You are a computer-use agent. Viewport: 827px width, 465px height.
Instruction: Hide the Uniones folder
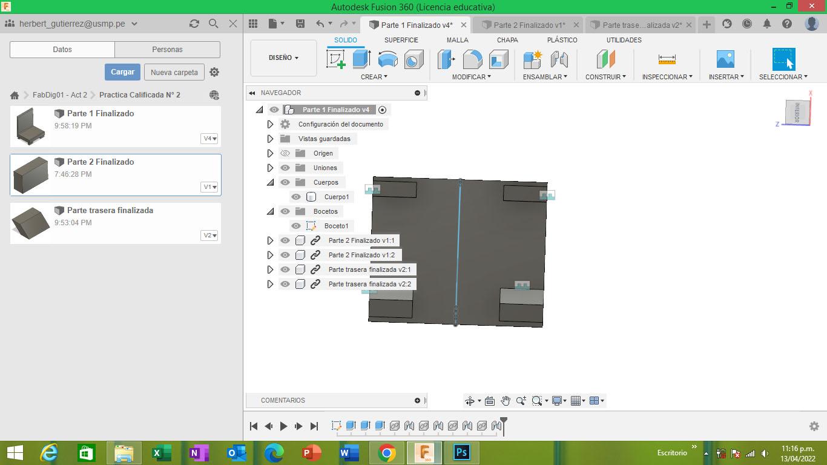click(285, 168)
